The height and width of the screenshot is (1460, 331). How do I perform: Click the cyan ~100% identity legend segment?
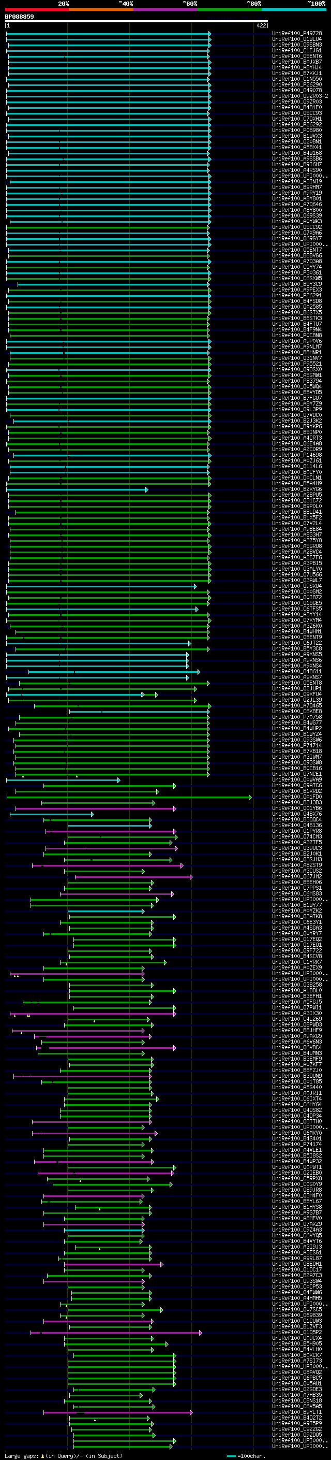(x=294, y=9)
